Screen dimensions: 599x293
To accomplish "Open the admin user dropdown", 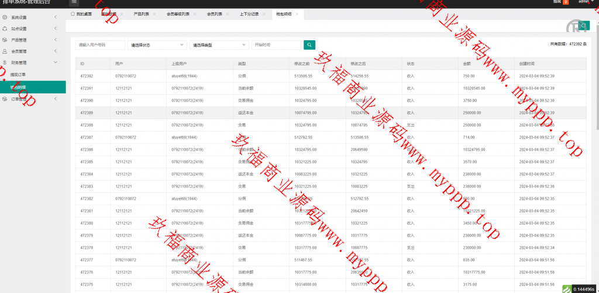I will 585,2.
